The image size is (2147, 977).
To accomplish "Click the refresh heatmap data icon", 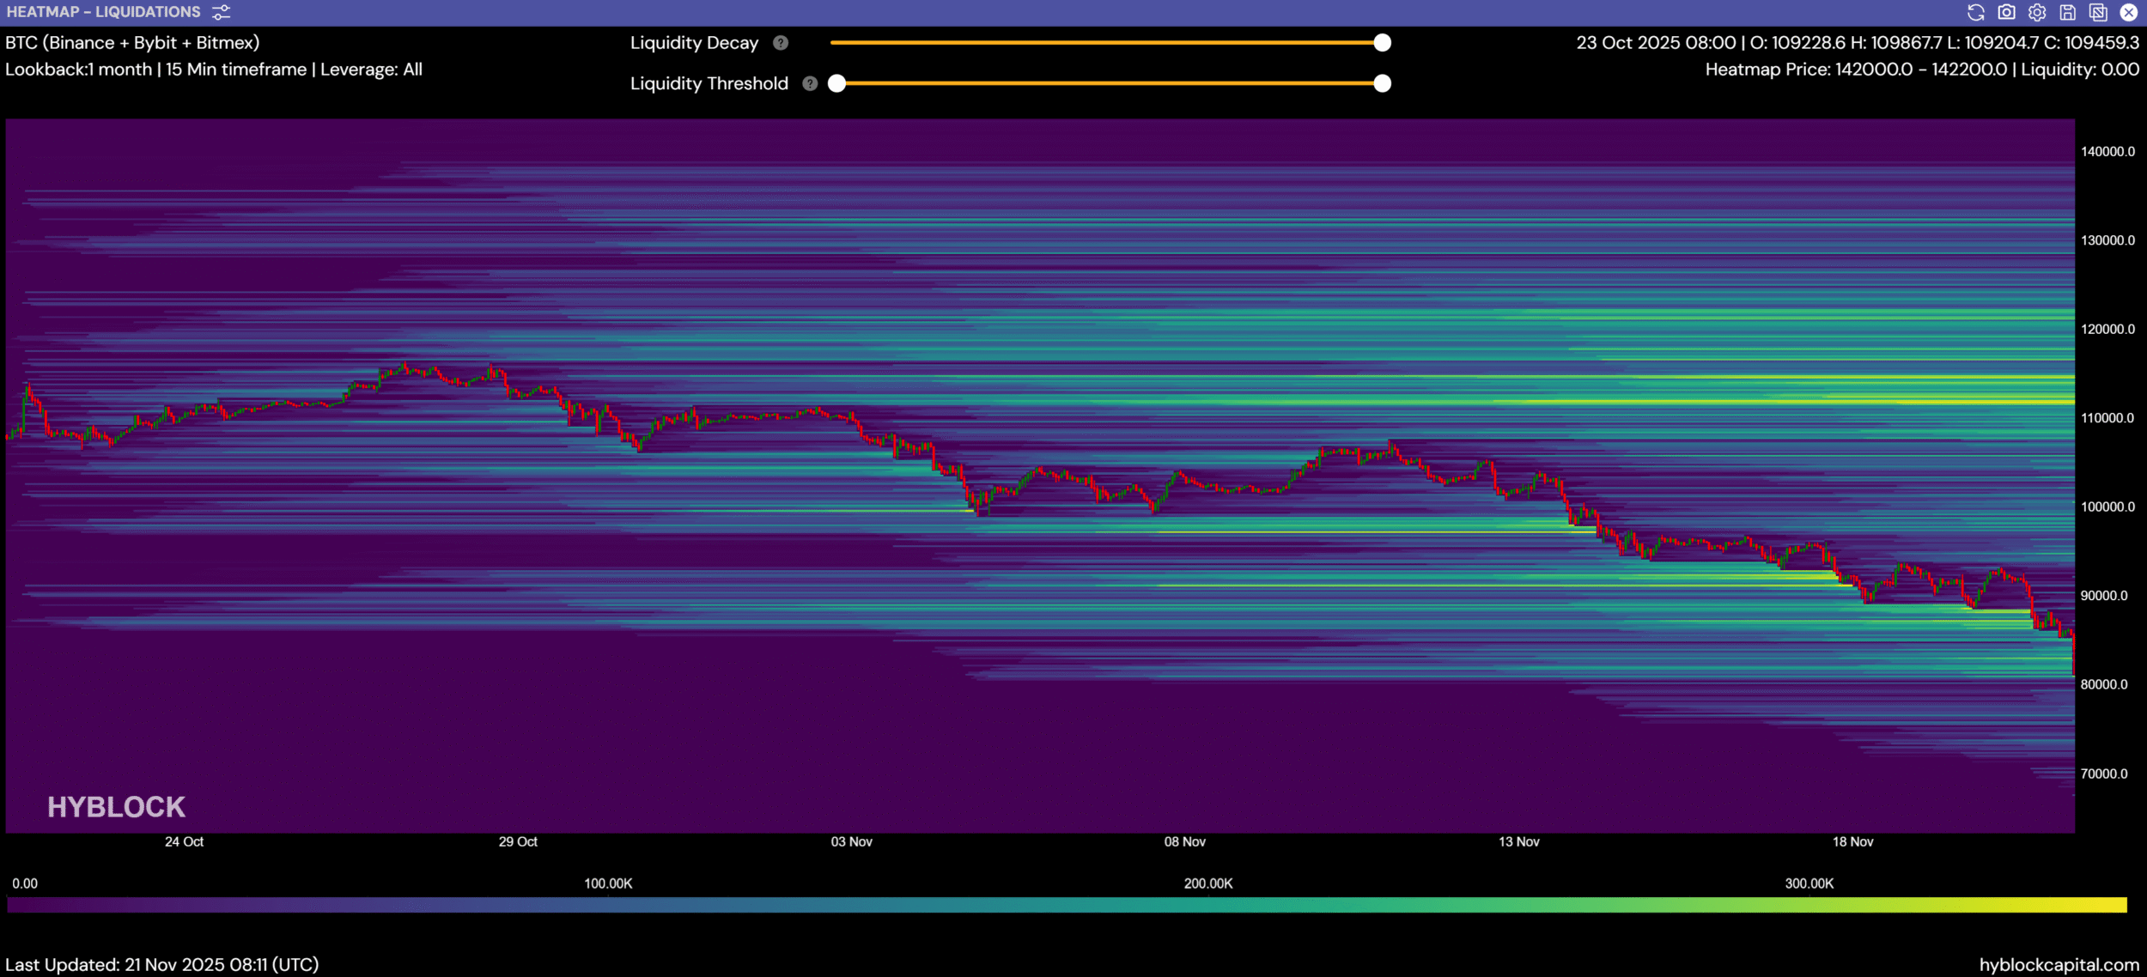I will 1976,12.
